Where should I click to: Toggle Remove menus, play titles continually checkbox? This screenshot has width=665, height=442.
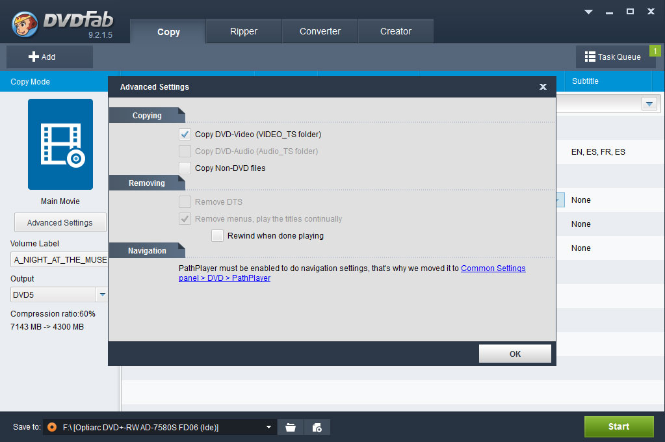[185, 219]
